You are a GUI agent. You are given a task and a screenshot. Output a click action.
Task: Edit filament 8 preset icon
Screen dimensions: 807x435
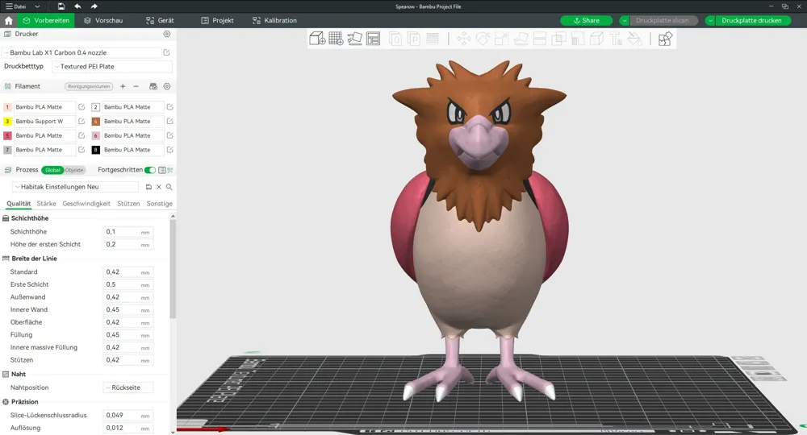tap(169, 150)
